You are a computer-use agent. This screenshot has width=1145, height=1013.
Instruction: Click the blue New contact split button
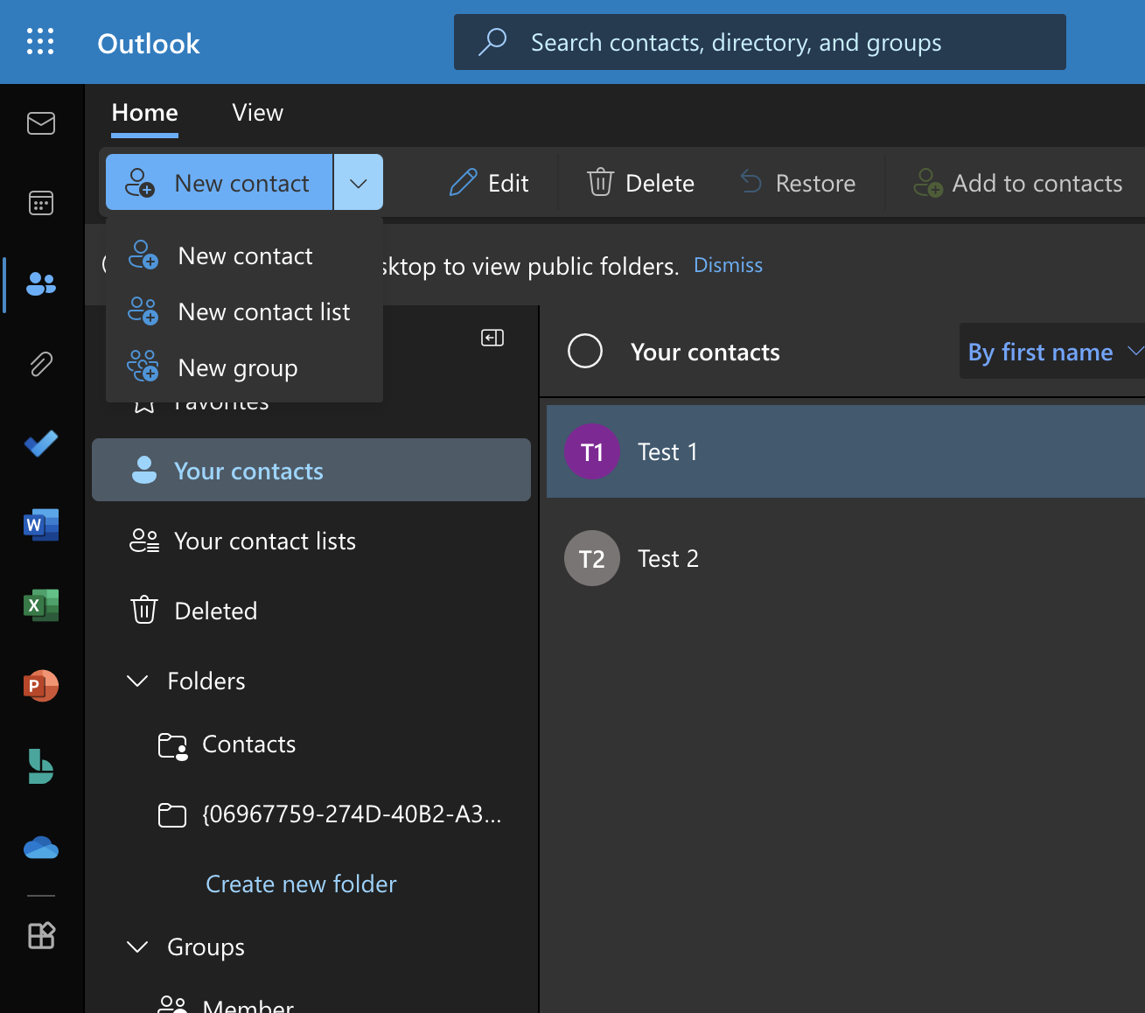pyautogui.click(x=219, y=182)
